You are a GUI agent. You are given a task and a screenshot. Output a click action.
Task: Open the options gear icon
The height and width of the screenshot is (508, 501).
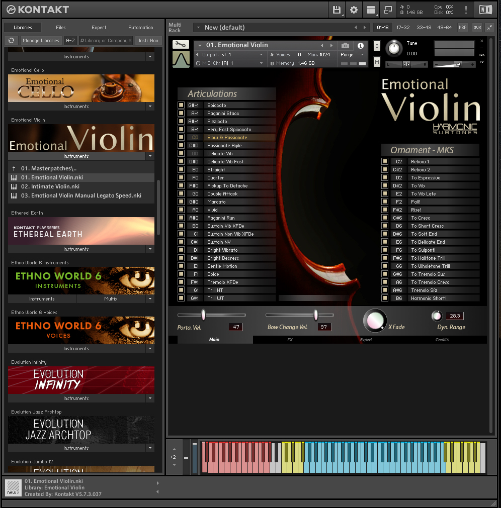[x=354, y=10]
